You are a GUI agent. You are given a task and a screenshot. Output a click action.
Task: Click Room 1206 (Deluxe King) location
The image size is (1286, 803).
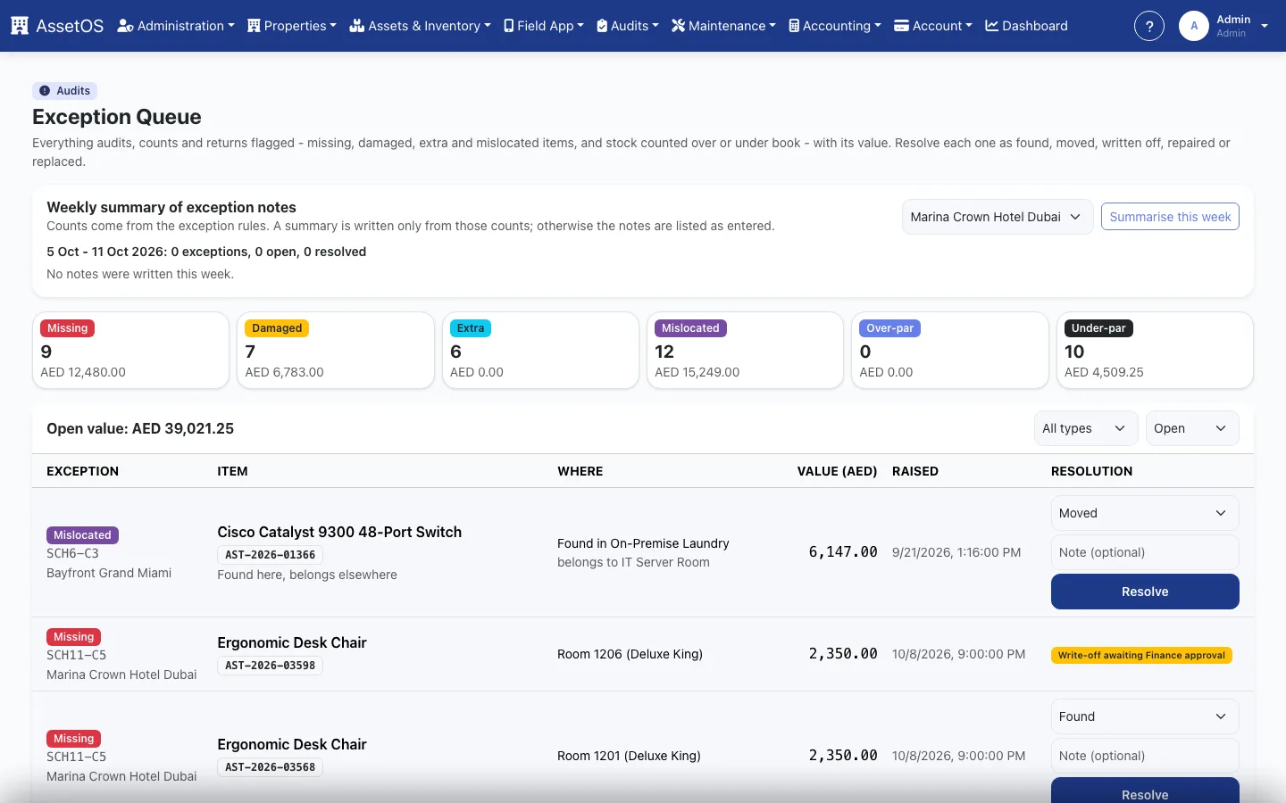tap(630, 654)
